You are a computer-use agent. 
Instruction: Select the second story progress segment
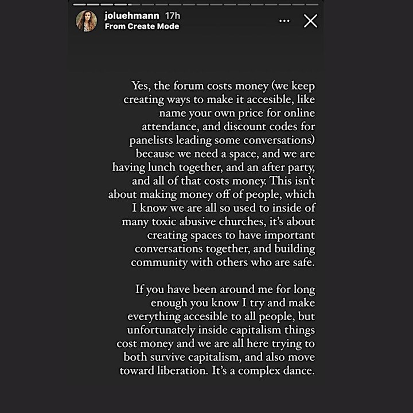[x=93, y=5]
